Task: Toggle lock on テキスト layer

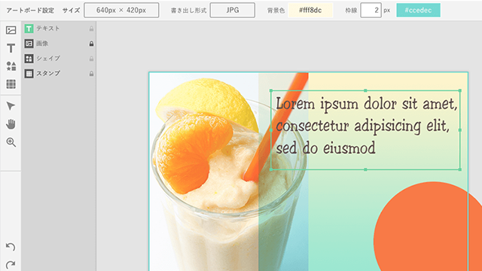Action: click(x=91, y=29)
